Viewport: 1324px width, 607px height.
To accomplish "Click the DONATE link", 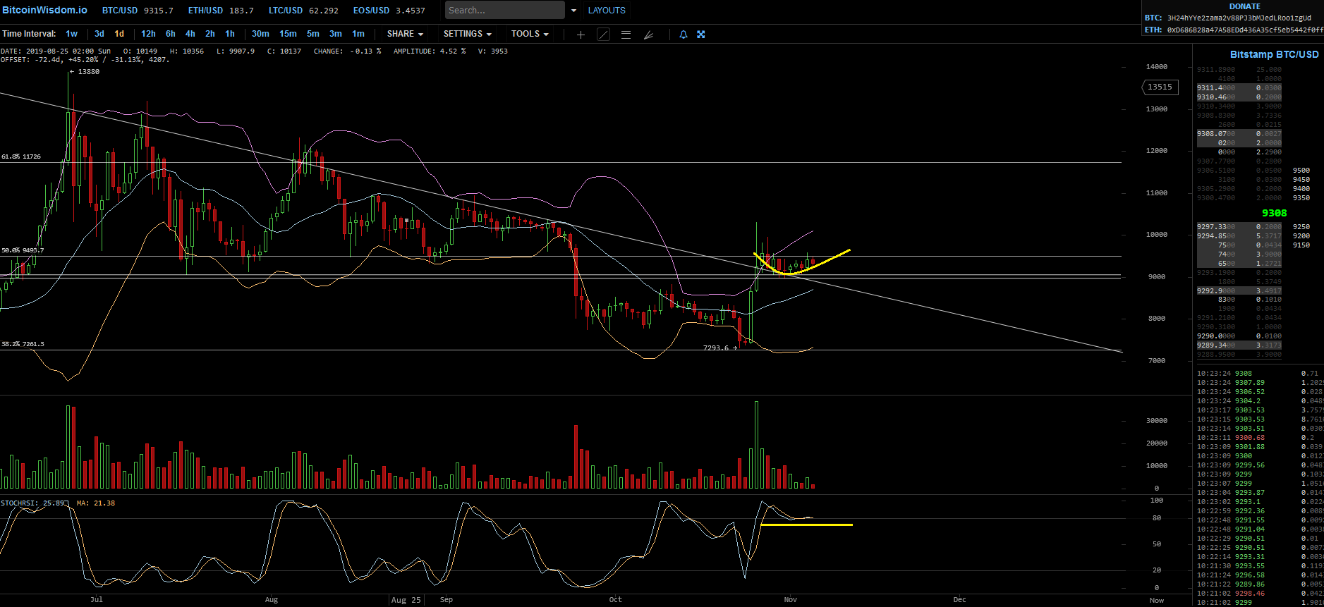I will pyautogui.click(x=1244, y=6).
